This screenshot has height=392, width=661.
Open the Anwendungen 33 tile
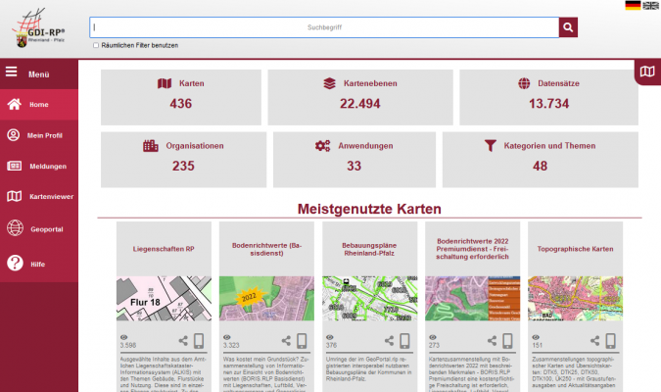tap(354, 160)
